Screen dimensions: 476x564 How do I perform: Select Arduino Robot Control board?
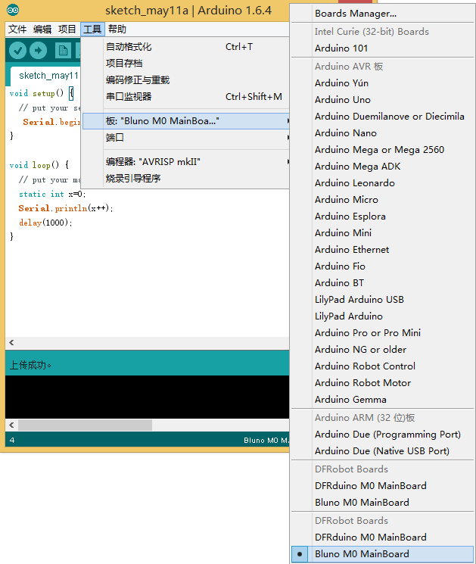(382, 366)
